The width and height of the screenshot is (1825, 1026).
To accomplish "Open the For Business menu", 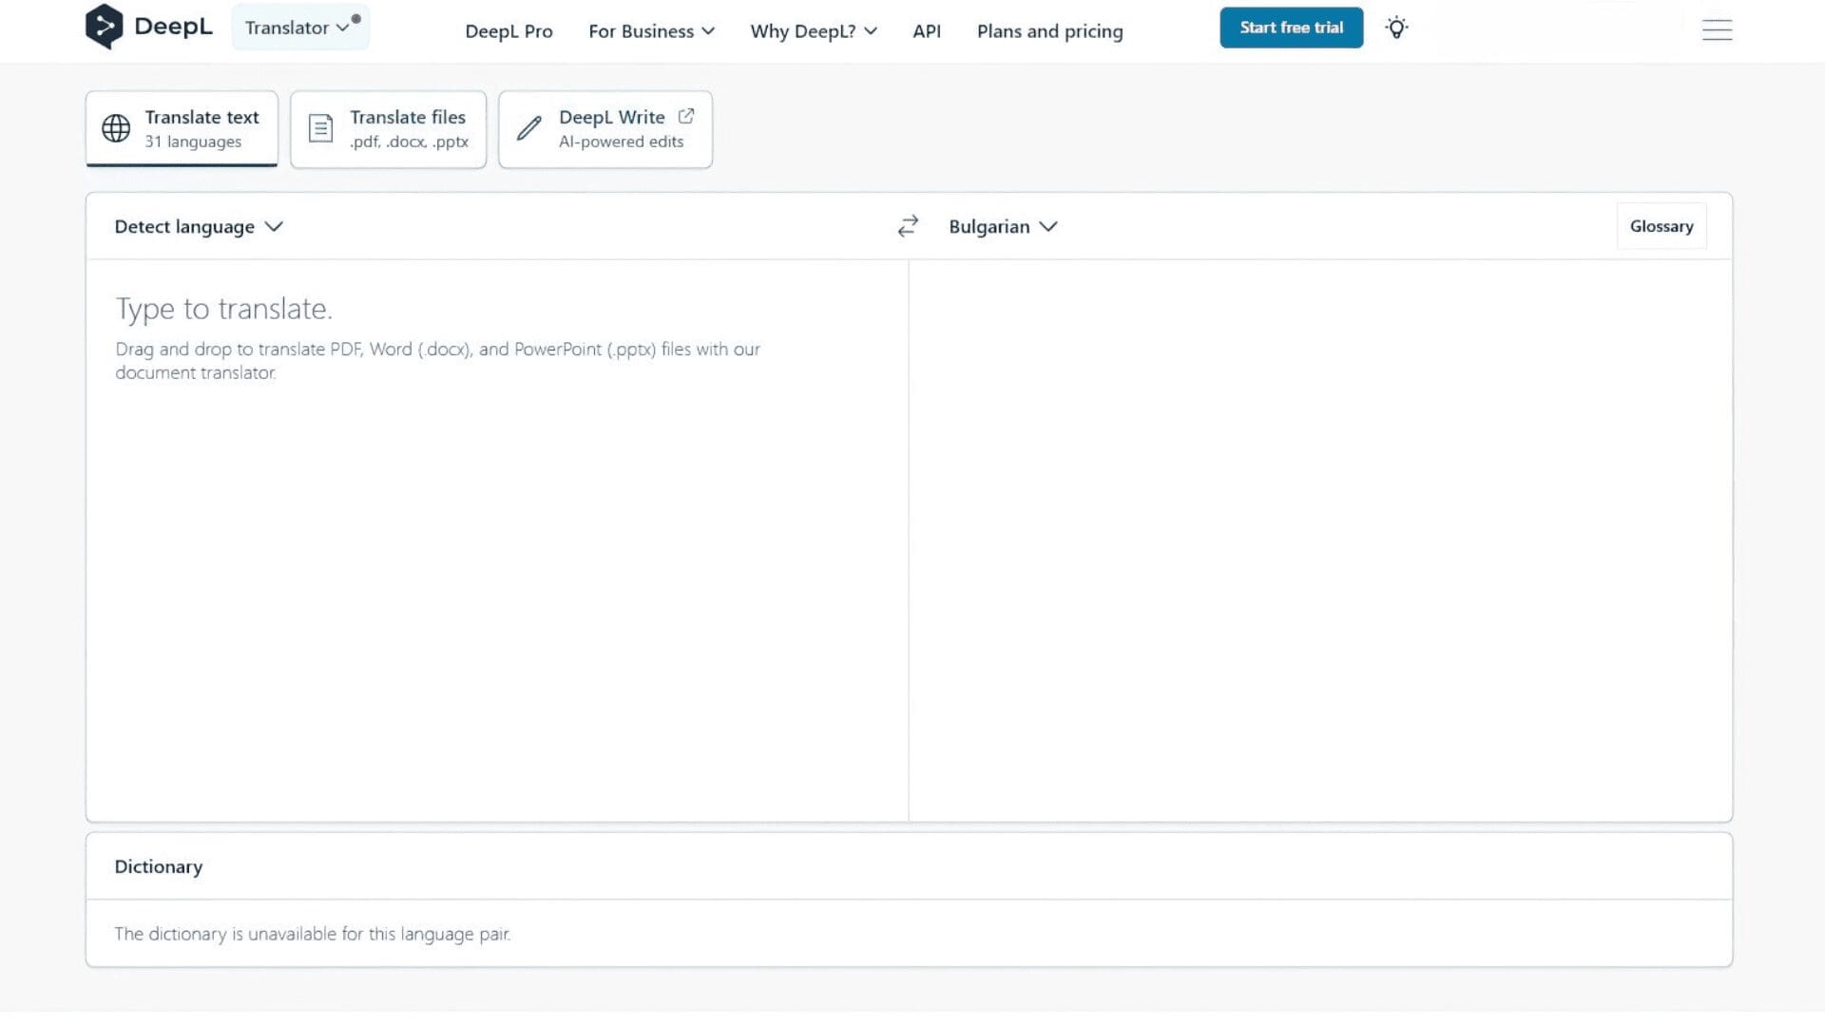I will tap(651, 31).
